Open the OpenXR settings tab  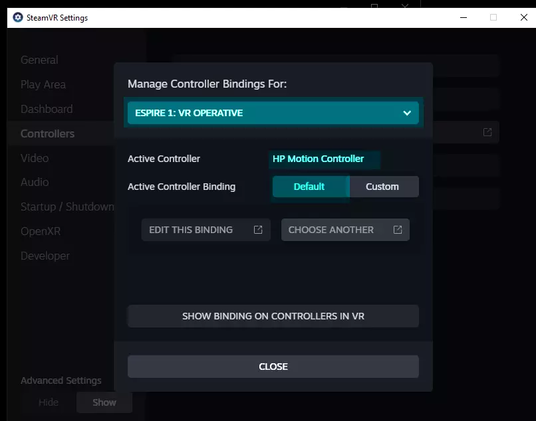(x=41, y=231)
